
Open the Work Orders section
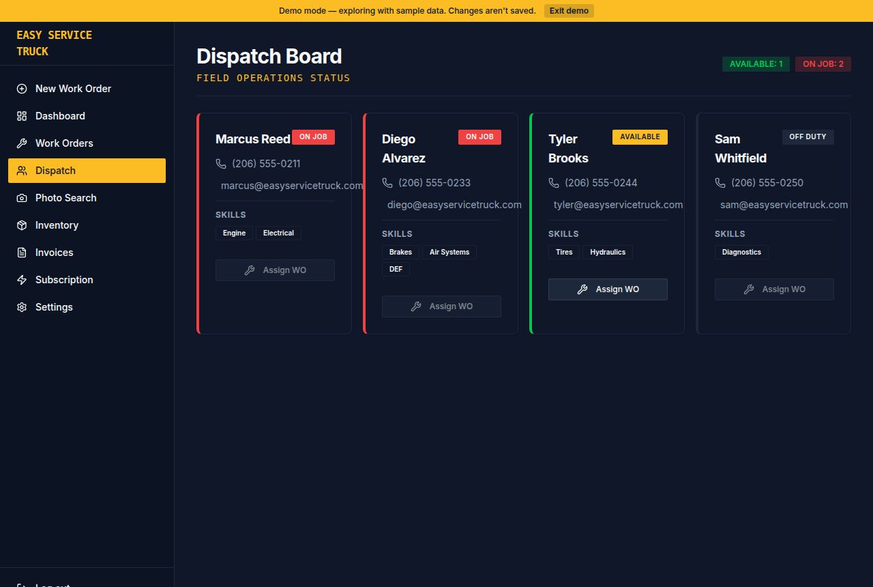(87, 143)
